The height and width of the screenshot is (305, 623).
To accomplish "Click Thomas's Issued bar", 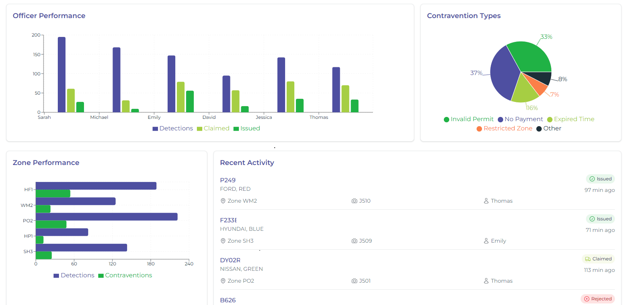I will (355, 106).
